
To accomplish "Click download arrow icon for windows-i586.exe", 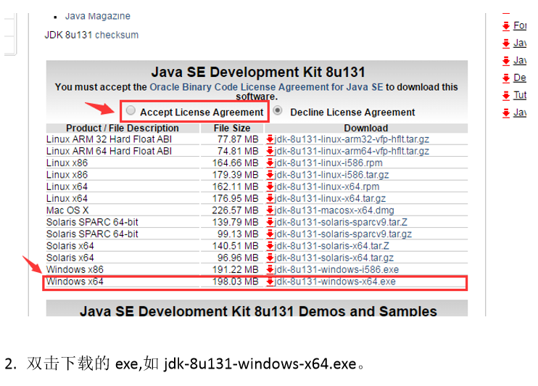I will click(270, 270).
